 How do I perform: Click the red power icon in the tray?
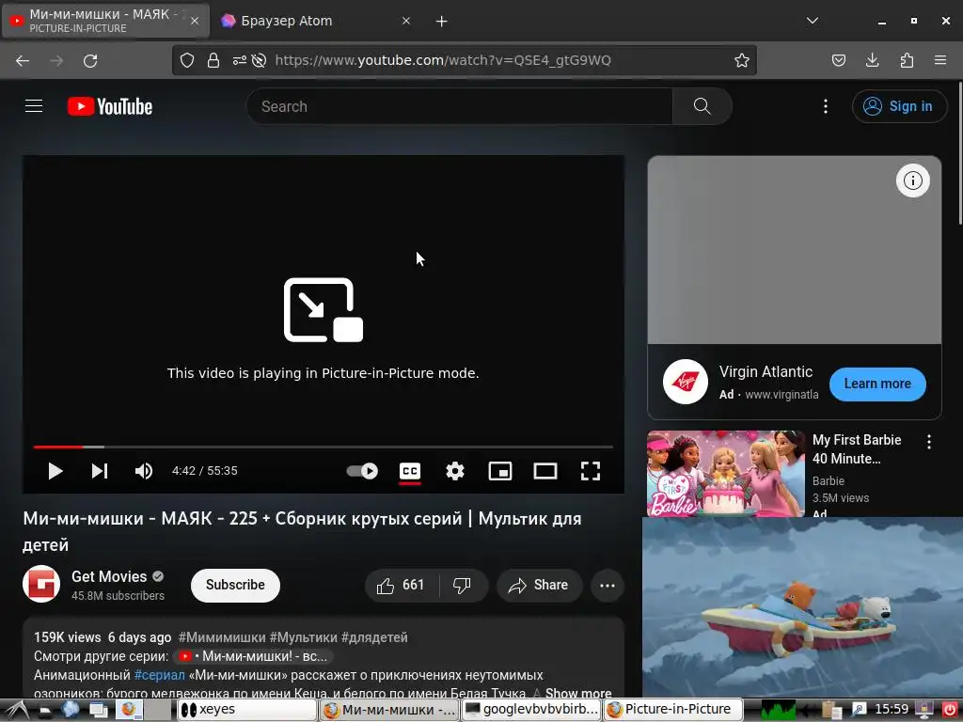950,710
